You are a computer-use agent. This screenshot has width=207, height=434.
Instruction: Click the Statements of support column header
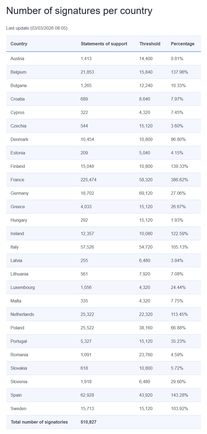pos(104,44)
